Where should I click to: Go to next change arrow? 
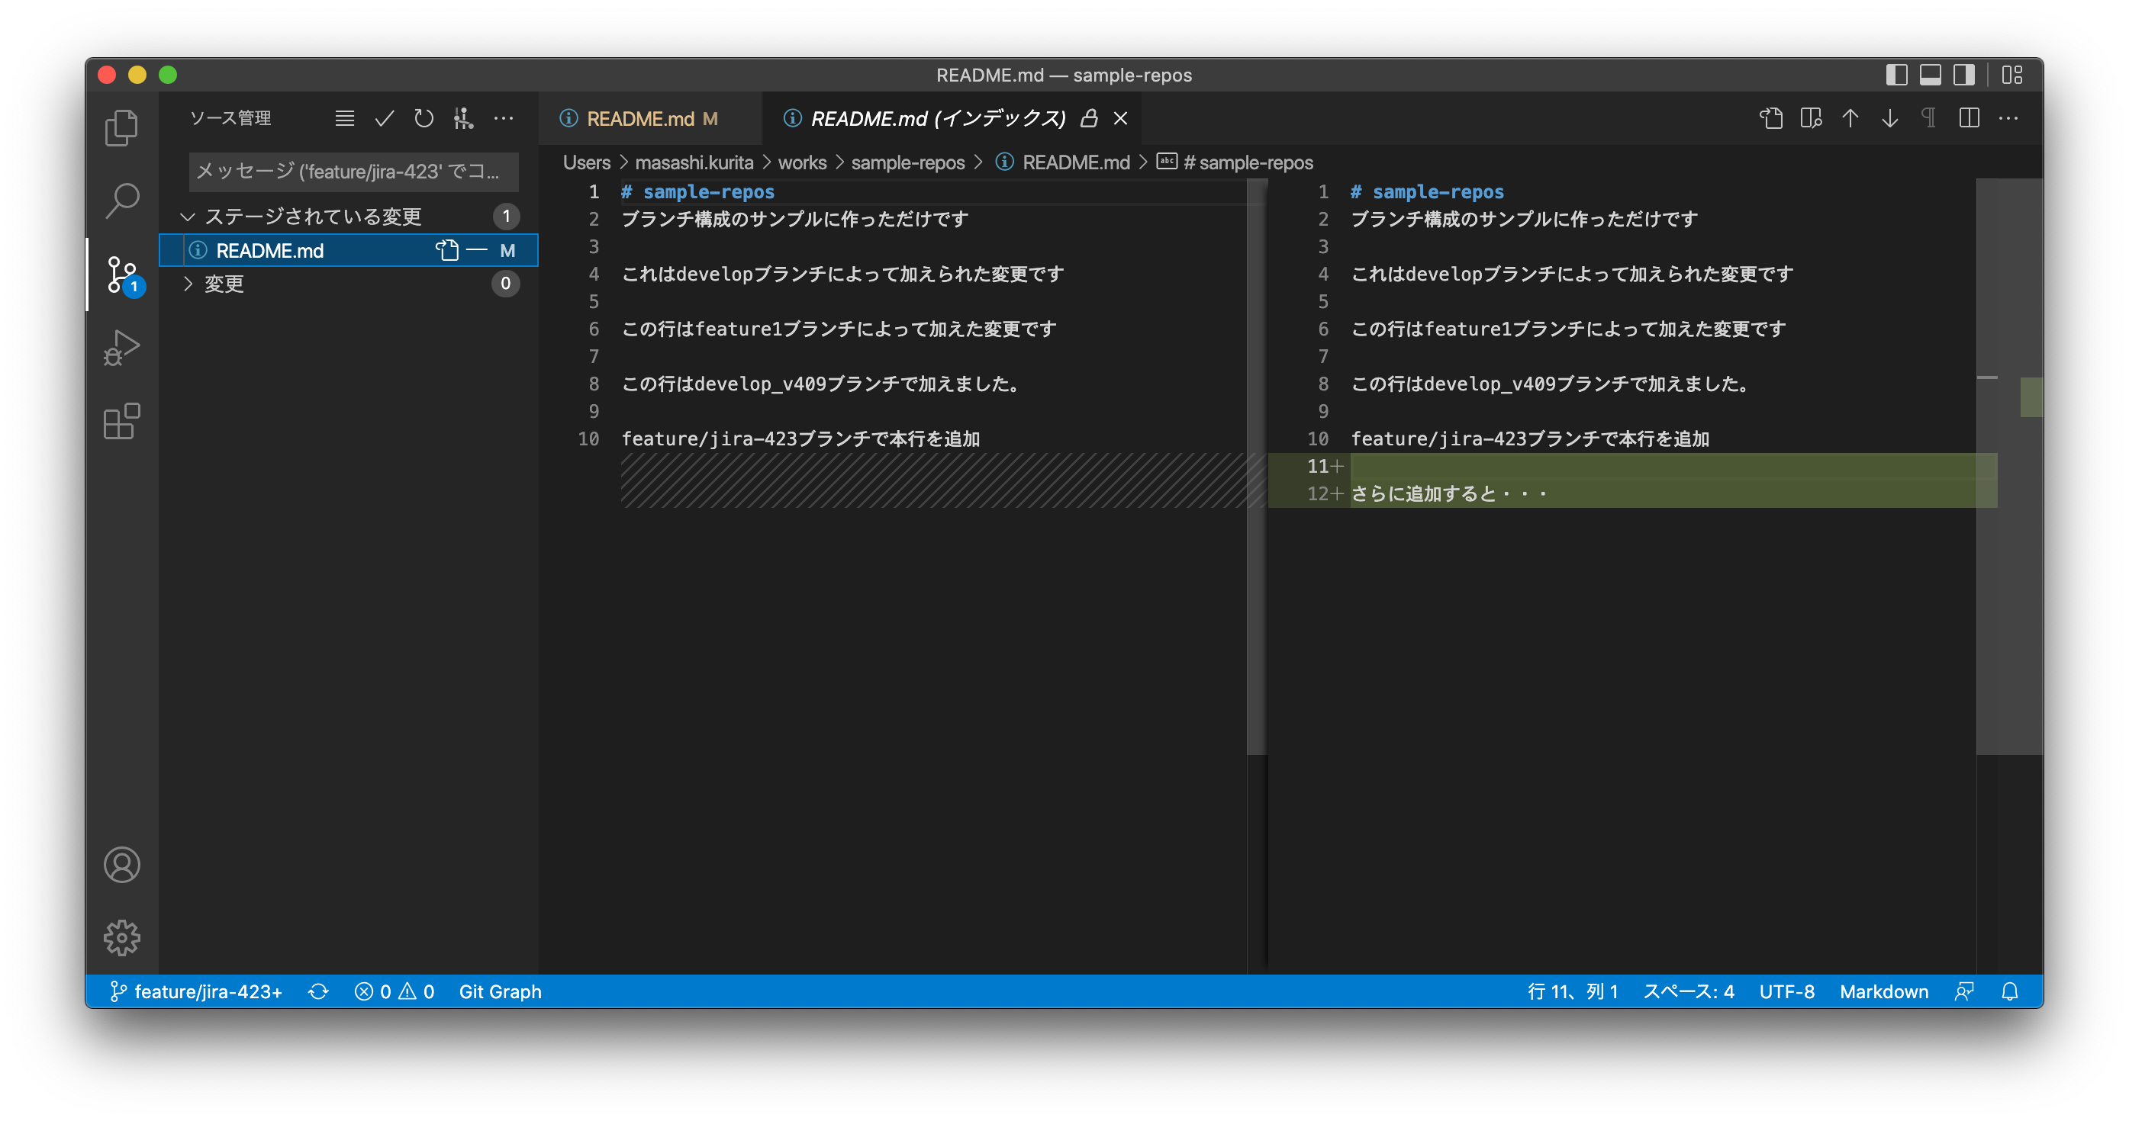tap(1889, 119)
